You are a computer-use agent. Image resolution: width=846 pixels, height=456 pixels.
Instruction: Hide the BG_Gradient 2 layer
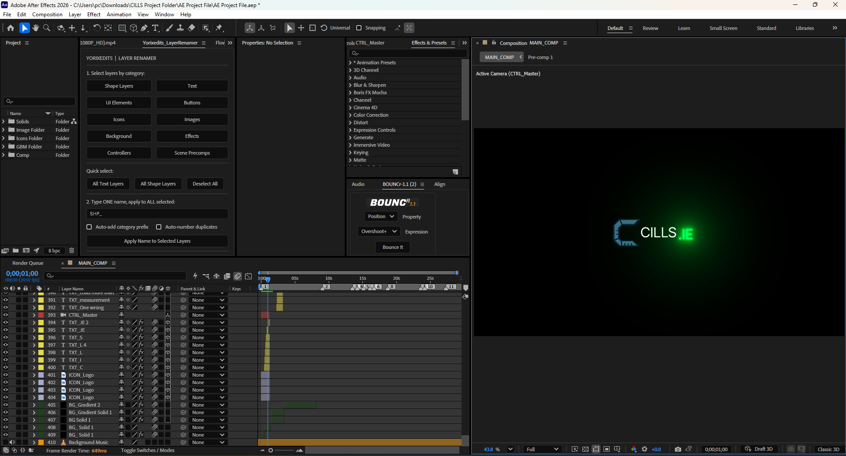6,405
